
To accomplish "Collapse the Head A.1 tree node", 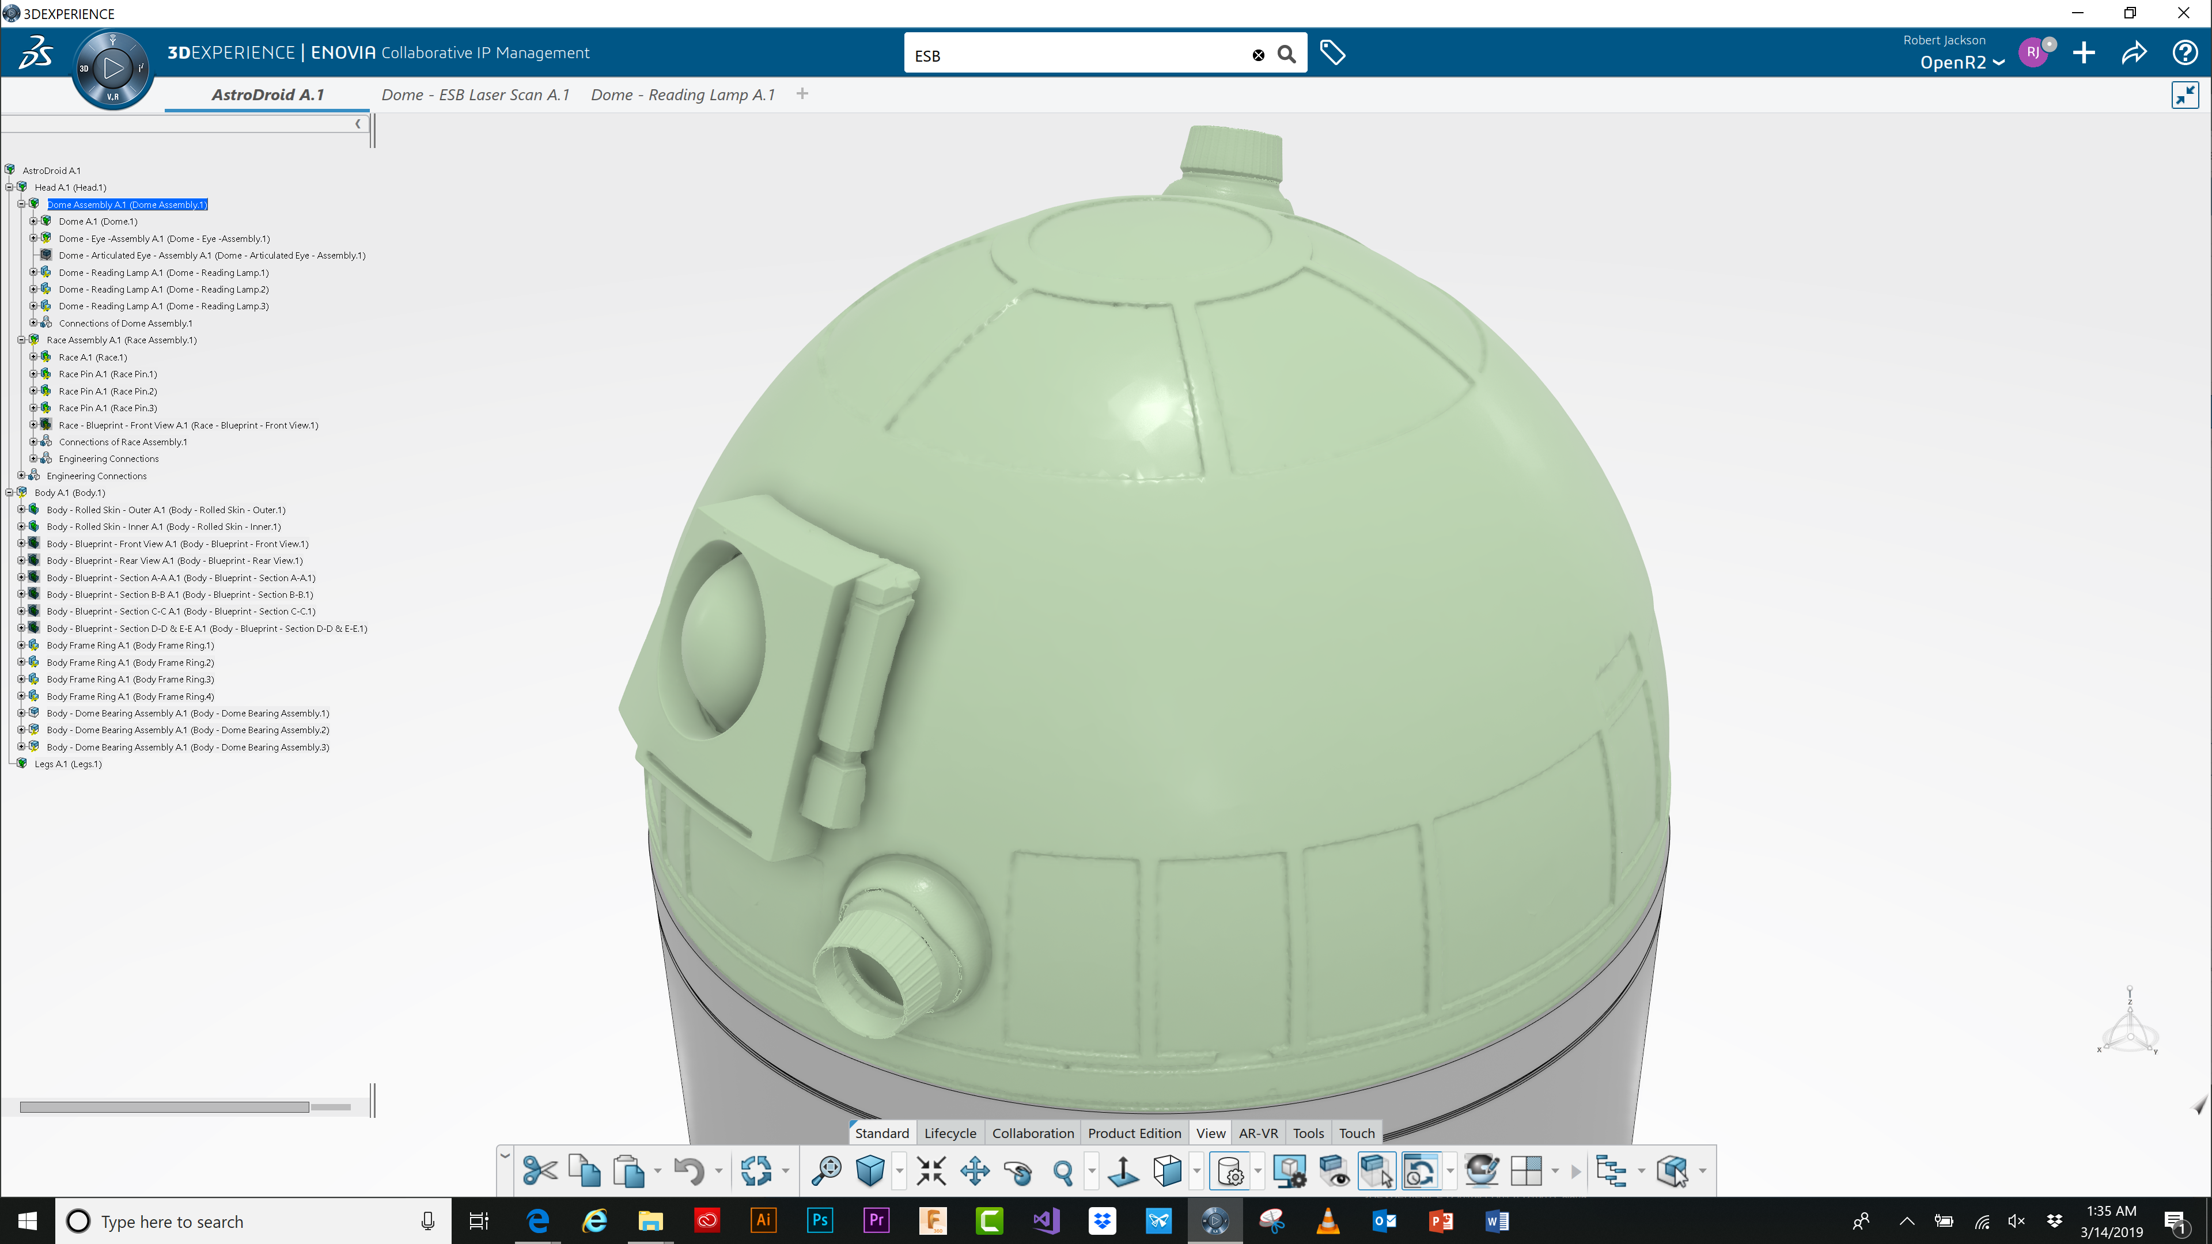I will pyautogui.click(x=9, y=187).
